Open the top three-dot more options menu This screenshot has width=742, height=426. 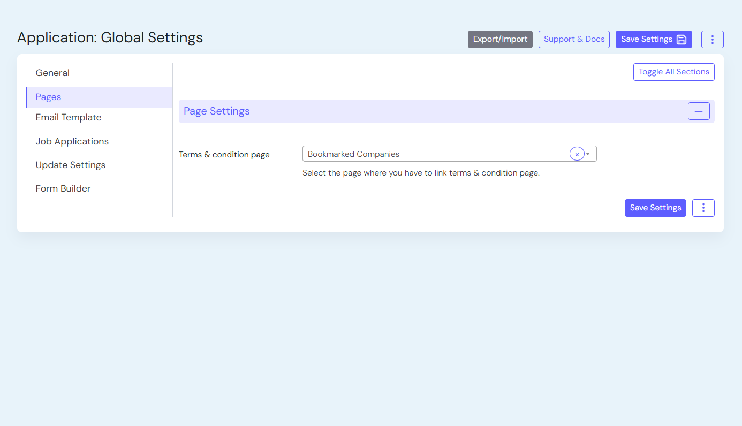pos(712,40)
